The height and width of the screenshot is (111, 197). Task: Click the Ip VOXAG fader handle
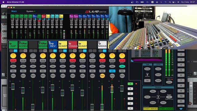(72, 88)
